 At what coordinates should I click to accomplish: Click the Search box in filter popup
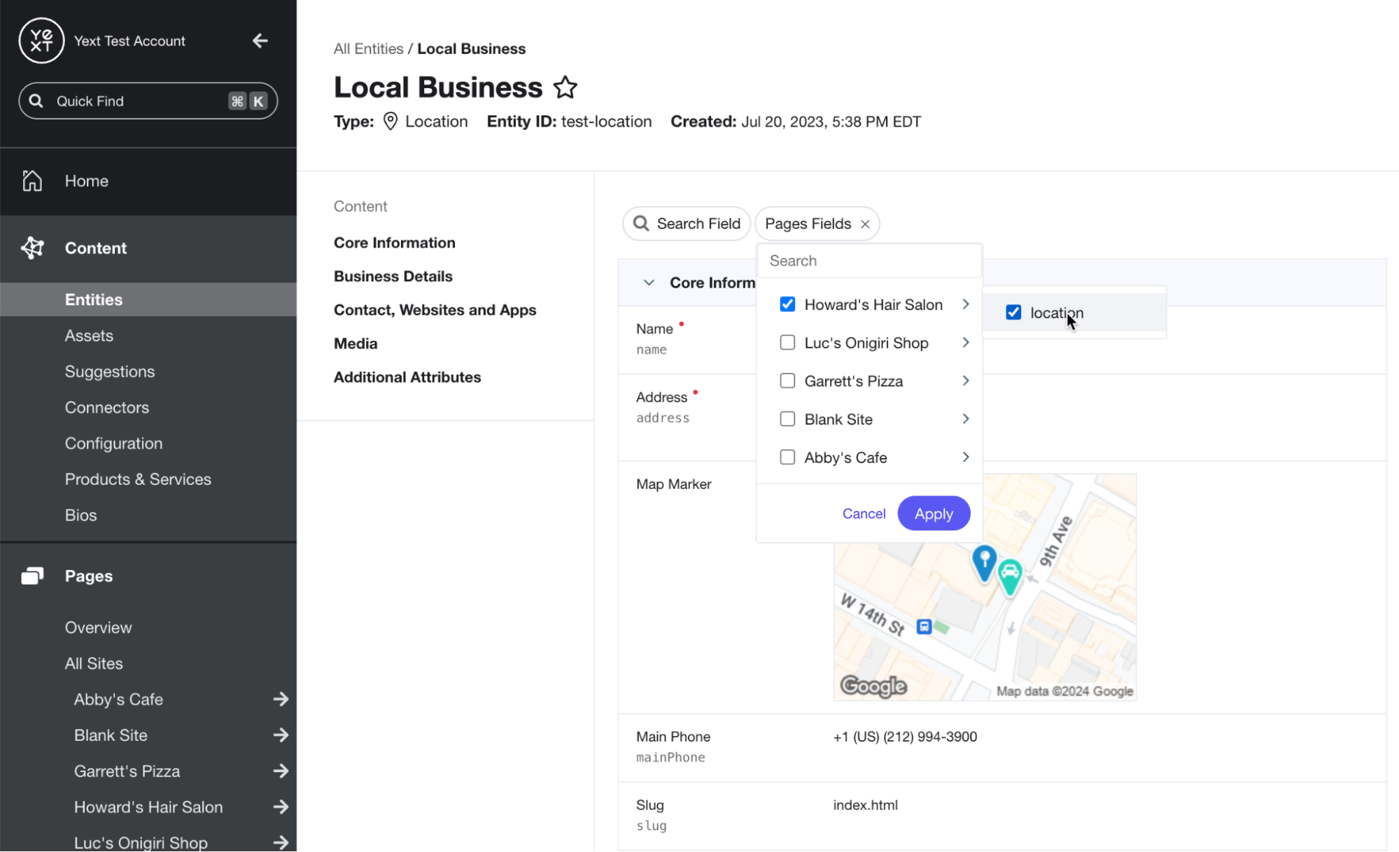coord(869,261)
